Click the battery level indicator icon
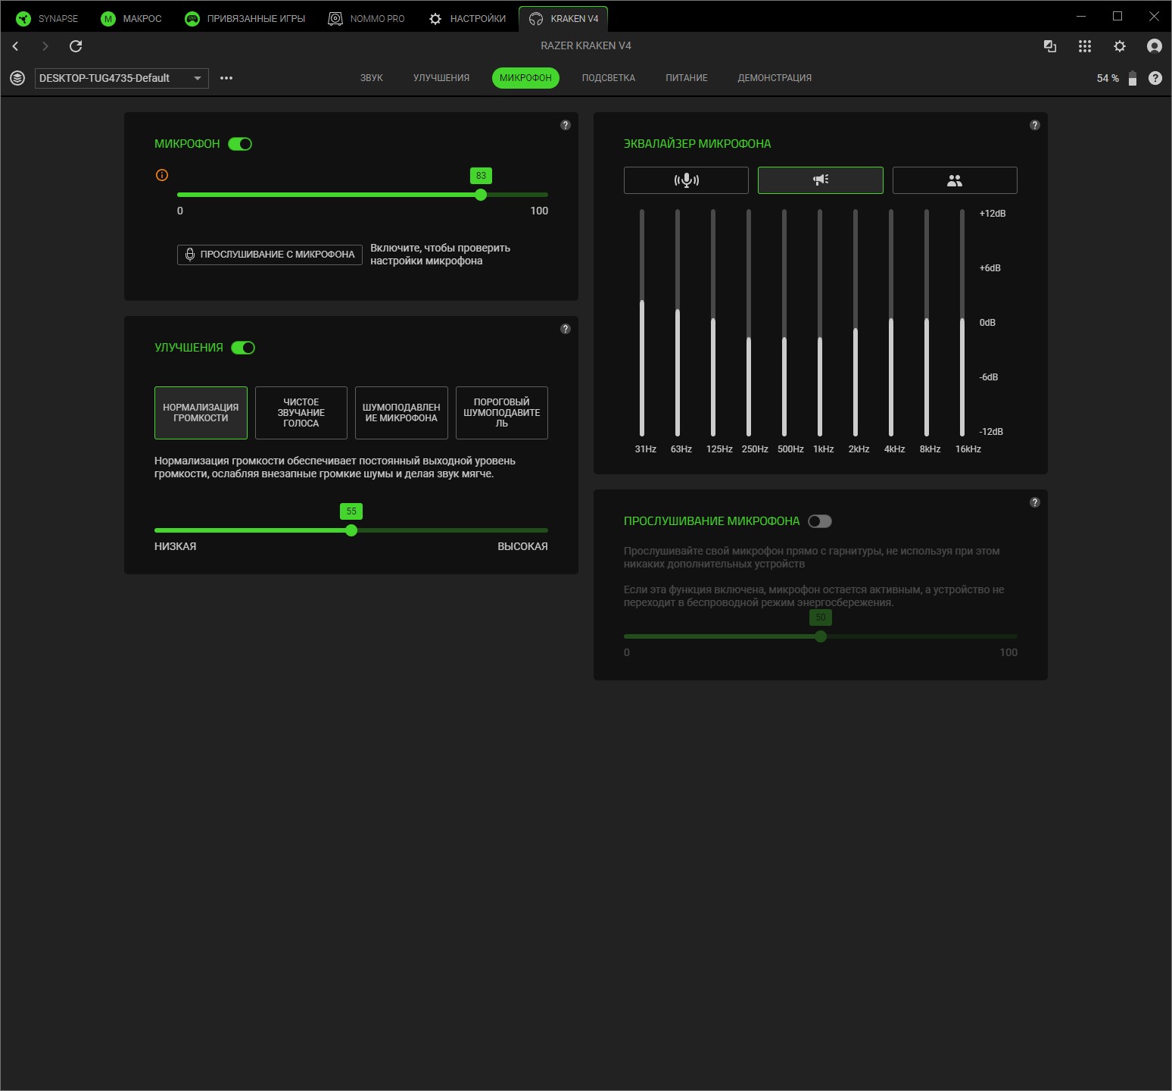 pos(1133,78)
